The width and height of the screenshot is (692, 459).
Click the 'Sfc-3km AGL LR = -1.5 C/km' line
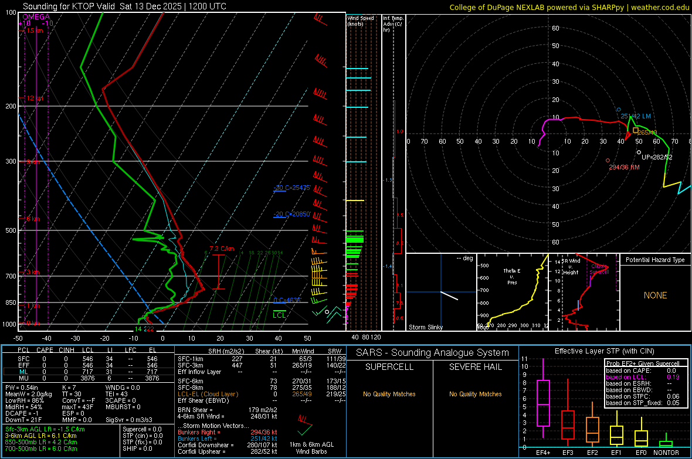click(45, 429)
